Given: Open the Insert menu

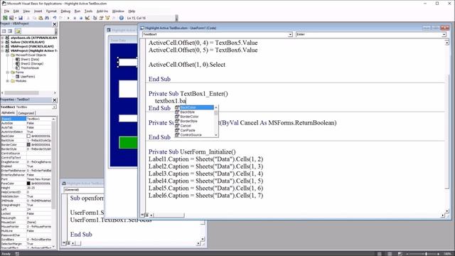Looking at the screenshot, I should [38, 11].
